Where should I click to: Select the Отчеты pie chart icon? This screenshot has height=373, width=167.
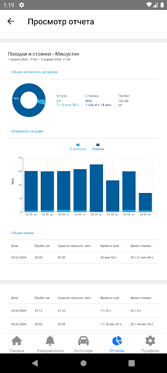point(117,341)
